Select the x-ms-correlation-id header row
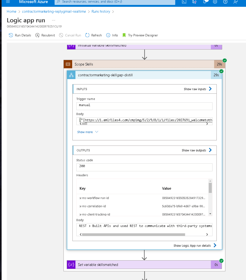The width and height of the screenshot is (246, 280). coord(142,206)
